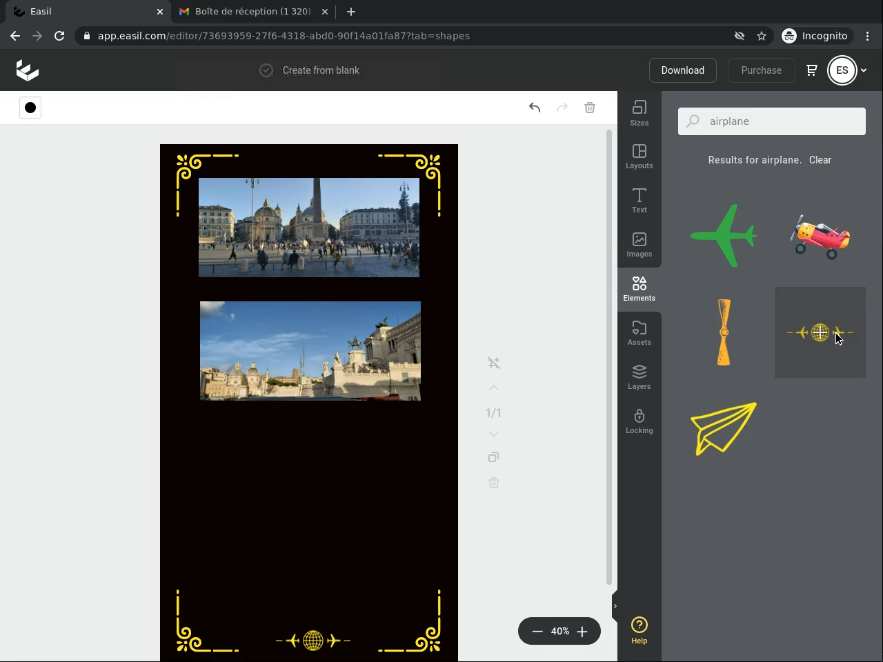Image resolution: width=883 pixels, height=662 pixels.
Task: Delete the current page
Action: click(x=494, y=483)
